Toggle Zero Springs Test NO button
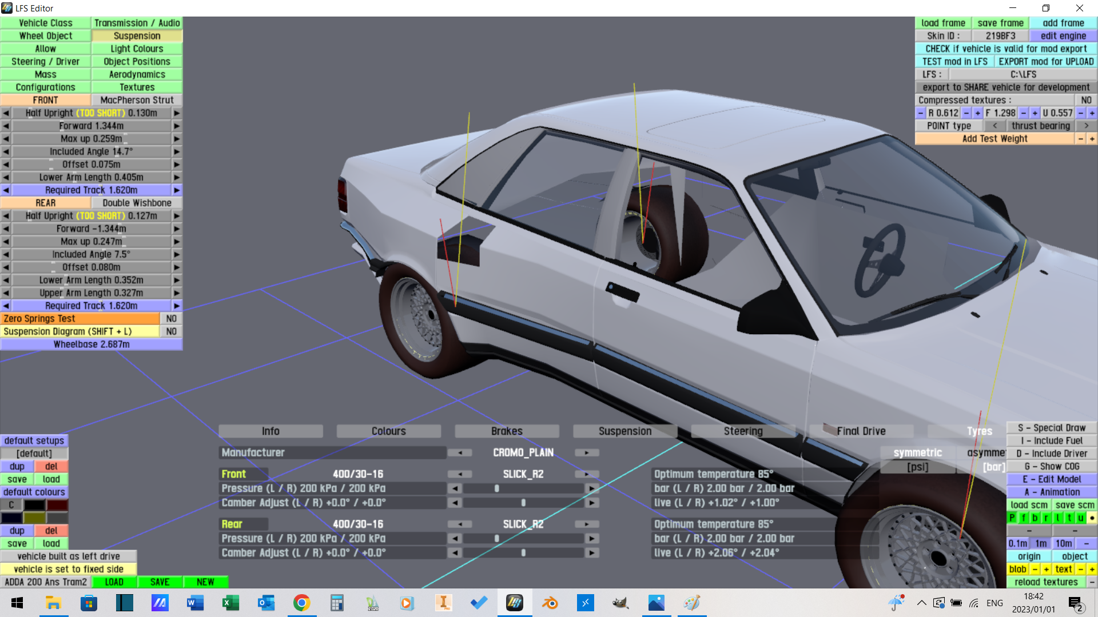This screenshot has height=617, width=1098. pos(171,319)
